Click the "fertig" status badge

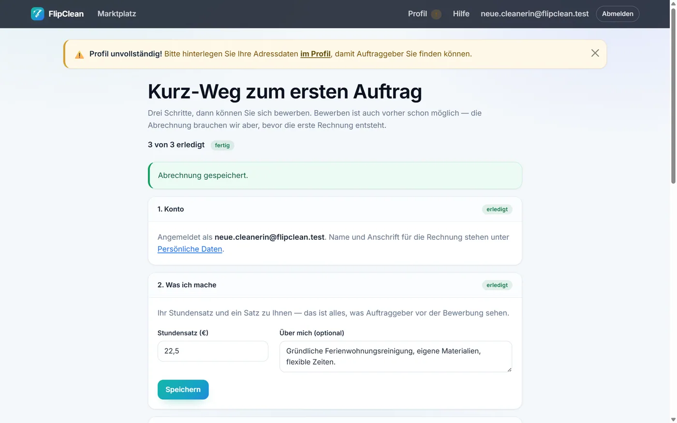point(222,145)
